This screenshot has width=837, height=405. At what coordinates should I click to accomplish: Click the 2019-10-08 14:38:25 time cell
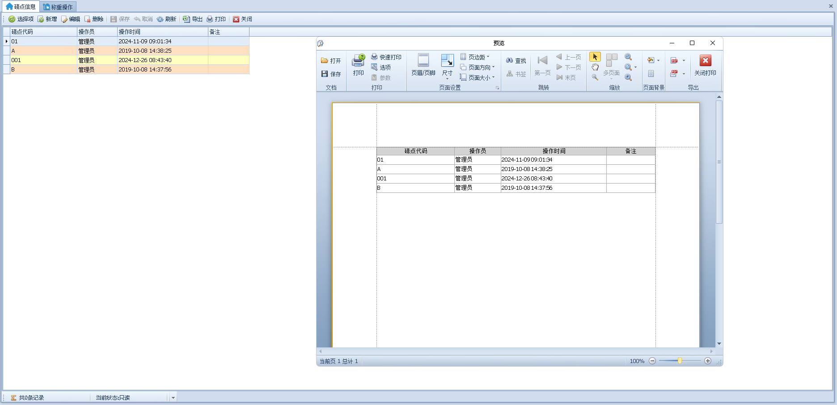click(x=163, y=50)
